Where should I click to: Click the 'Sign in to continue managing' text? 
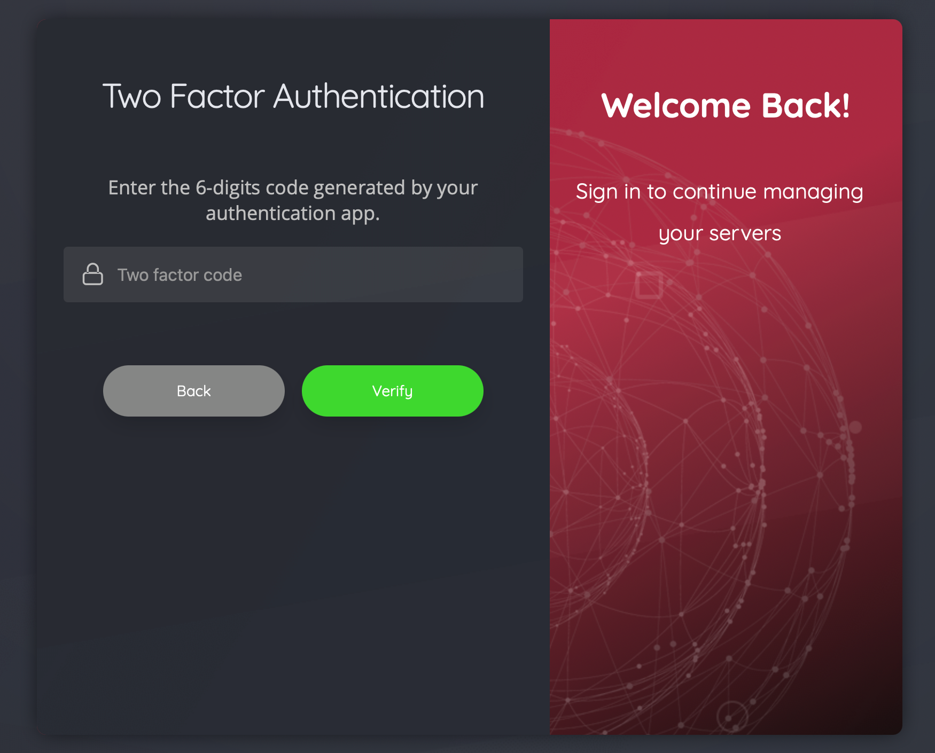[719, 192]
